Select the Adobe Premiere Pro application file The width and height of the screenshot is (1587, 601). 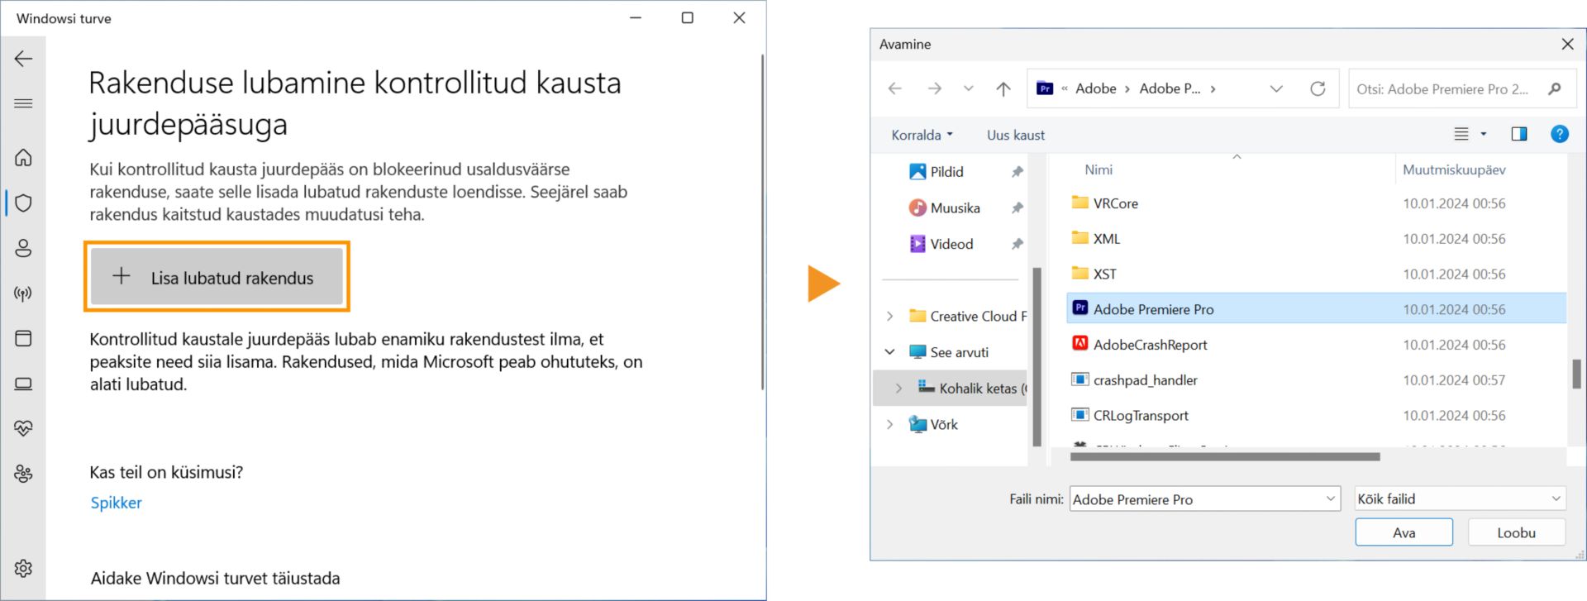coord(1316,309)
